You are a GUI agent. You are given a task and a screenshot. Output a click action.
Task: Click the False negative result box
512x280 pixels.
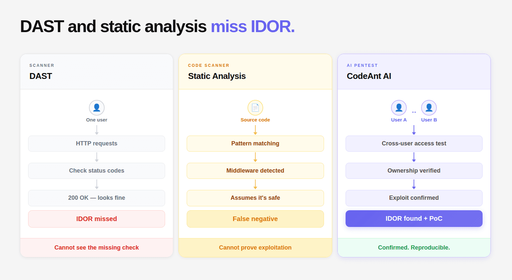click(255, 219)
